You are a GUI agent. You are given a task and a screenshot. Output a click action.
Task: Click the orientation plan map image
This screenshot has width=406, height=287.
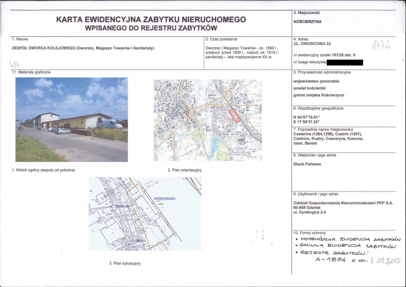coord(208,120)
